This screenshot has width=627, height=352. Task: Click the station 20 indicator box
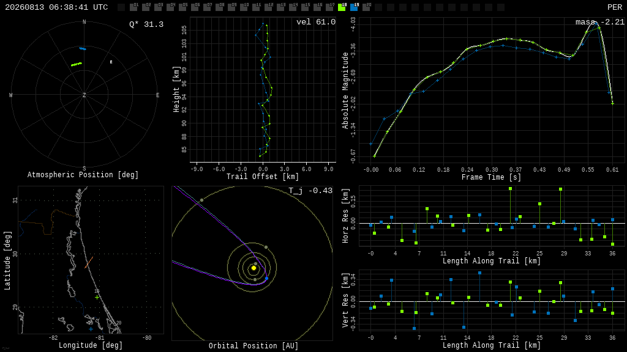click(366, 7)
